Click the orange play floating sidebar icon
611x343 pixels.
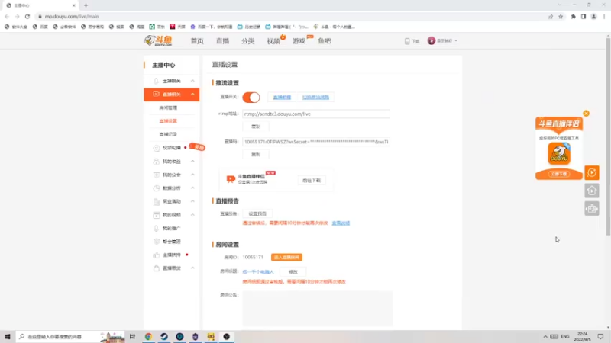tap(591, 173)
